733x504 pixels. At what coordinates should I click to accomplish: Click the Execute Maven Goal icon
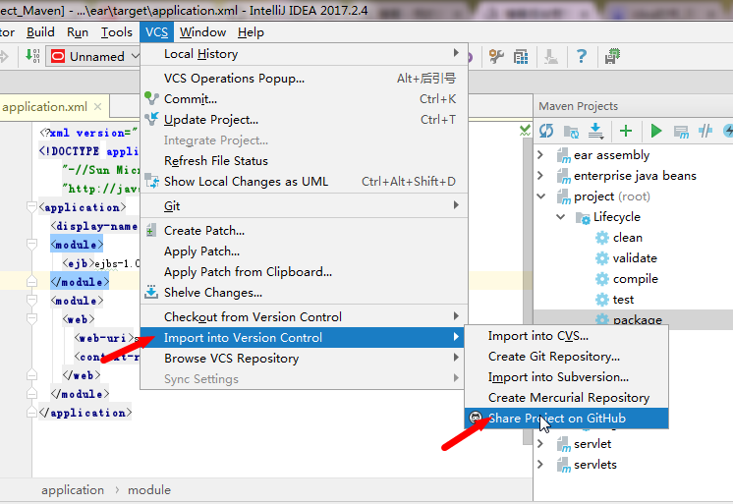(681, 132)
